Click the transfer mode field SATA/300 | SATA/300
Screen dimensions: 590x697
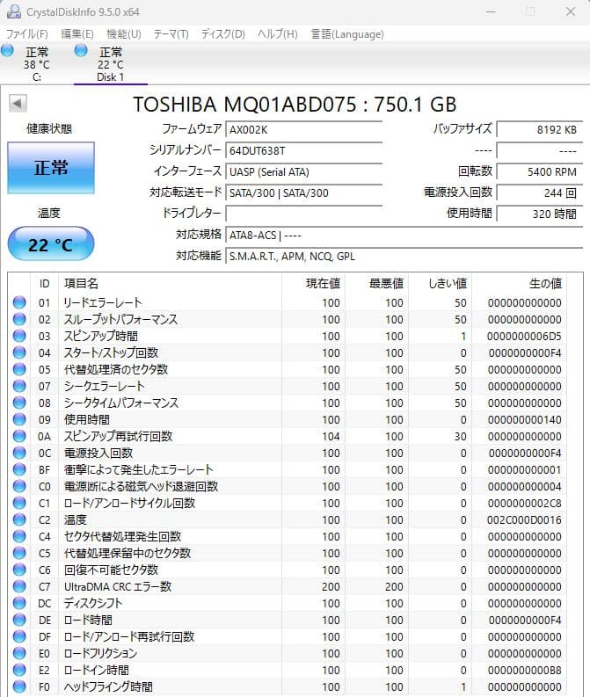tap(304, 192)
